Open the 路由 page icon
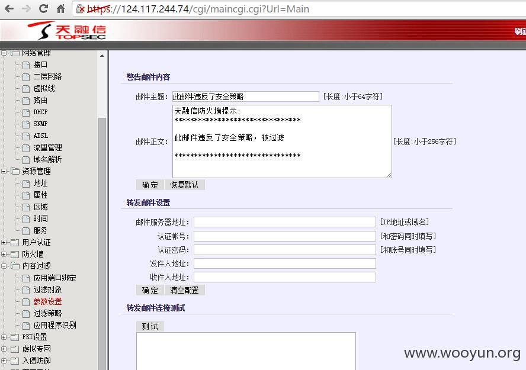 tap(26, 101)
